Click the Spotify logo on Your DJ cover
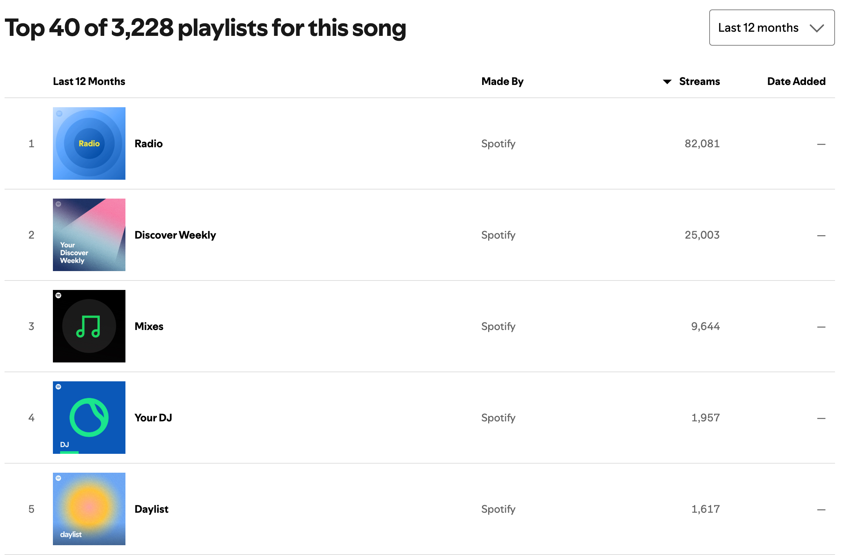 (59, 387)
